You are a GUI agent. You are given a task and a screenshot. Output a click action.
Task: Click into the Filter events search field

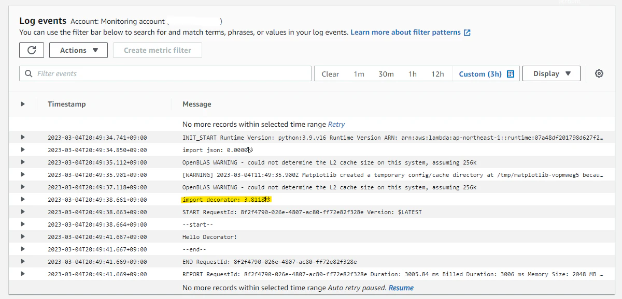coord(165,73)
